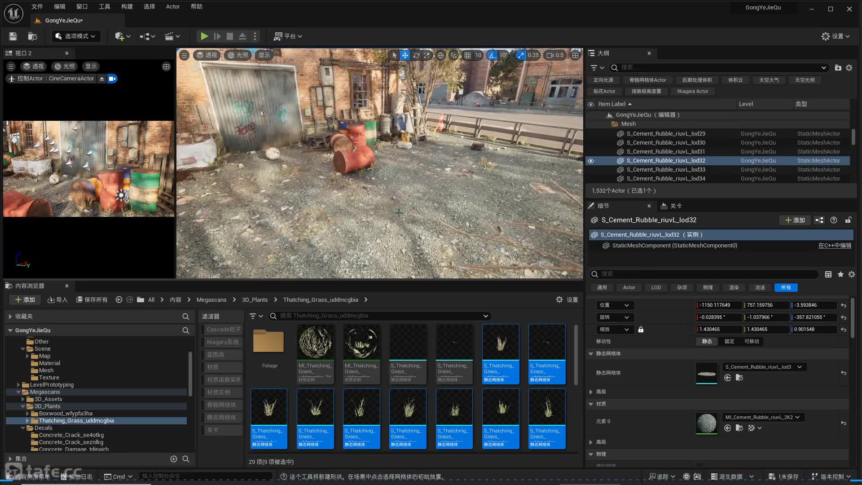
Task: Open the 编辑 Edit menu
Action: (59, 7)
